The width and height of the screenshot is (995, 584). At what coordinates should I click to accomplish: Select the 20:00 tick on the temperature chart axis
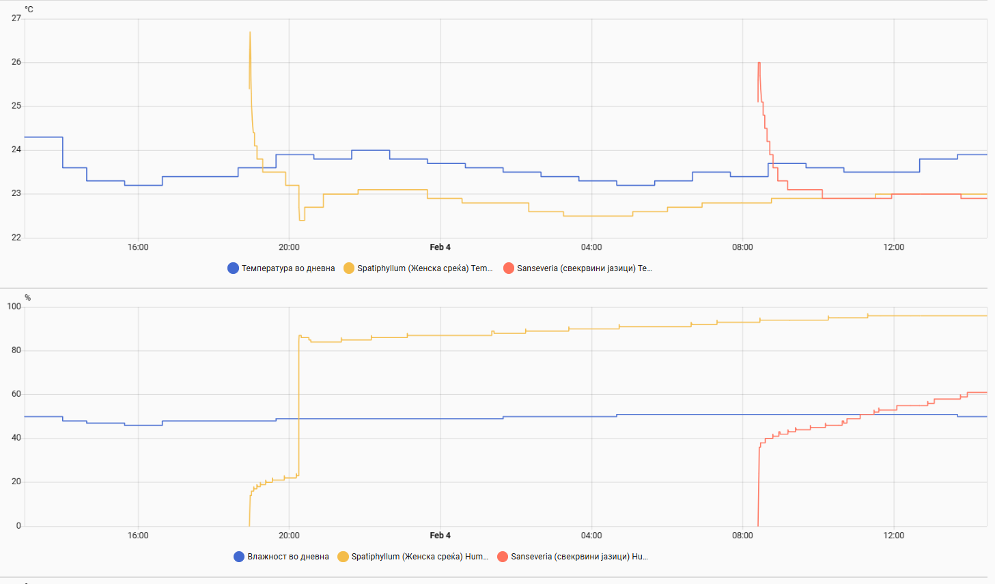coord(289,247)
